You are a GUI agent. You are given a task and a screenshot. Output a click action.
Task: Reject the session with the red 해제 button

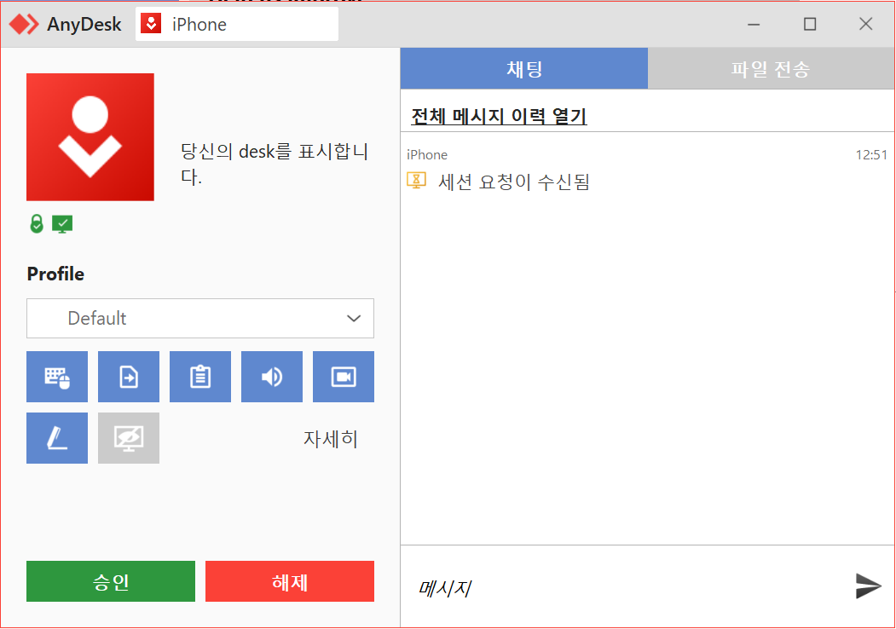click(x=289, y=580)
